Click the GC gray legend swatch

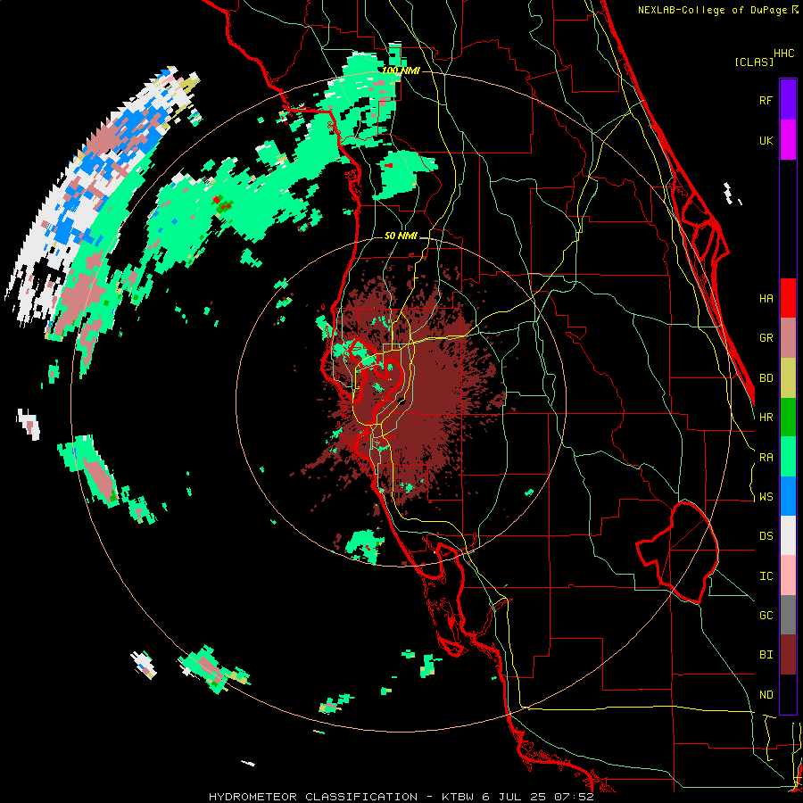(x=788, y=615)
